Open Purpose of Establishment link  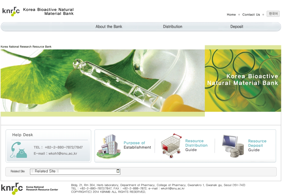(x=137, y=145)
